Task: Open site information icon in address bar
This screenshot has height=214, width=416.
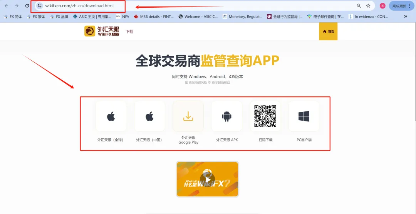Action: (39, 5)
